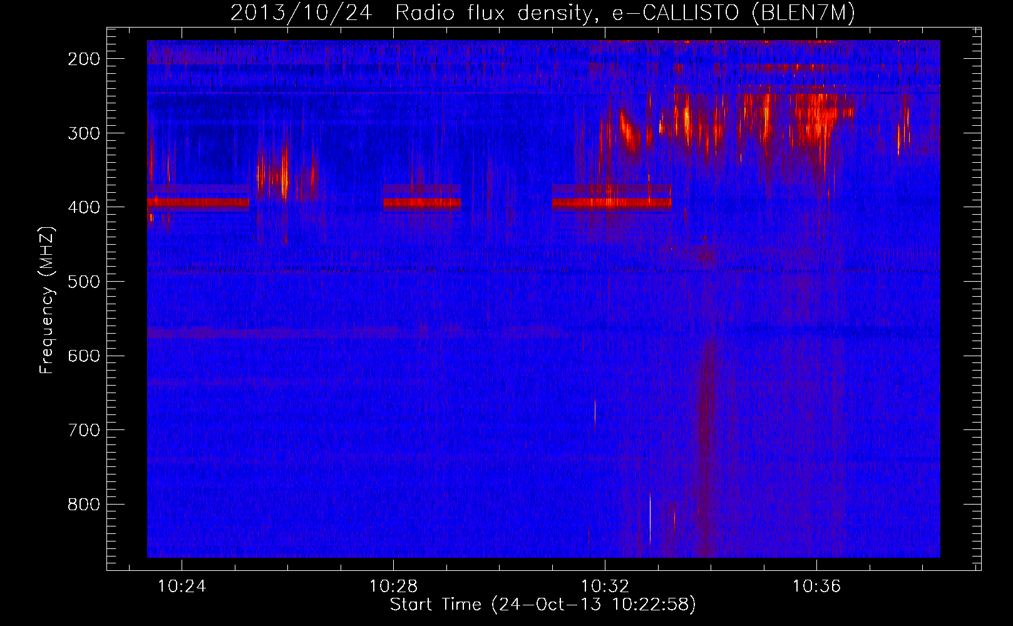The height and width of the screenshot is (626, 1013).
Task: Click the 10:28 time tick label
Action: pos(393,587)
